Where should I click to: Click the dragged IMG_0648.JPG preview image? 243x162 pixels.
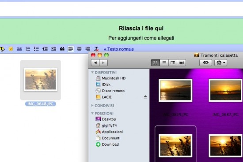coord(41,80)
